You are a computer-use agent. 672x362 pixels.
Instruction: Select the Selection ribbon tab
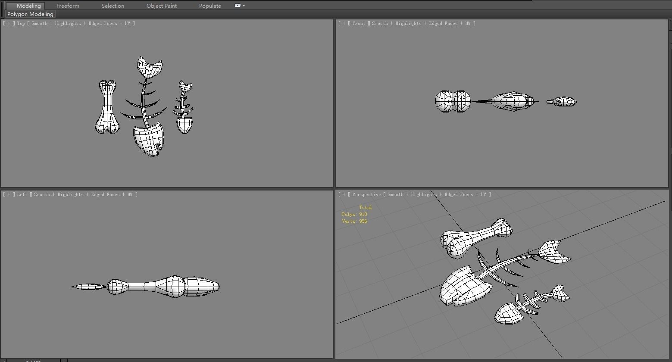click(x=113, y=6)
